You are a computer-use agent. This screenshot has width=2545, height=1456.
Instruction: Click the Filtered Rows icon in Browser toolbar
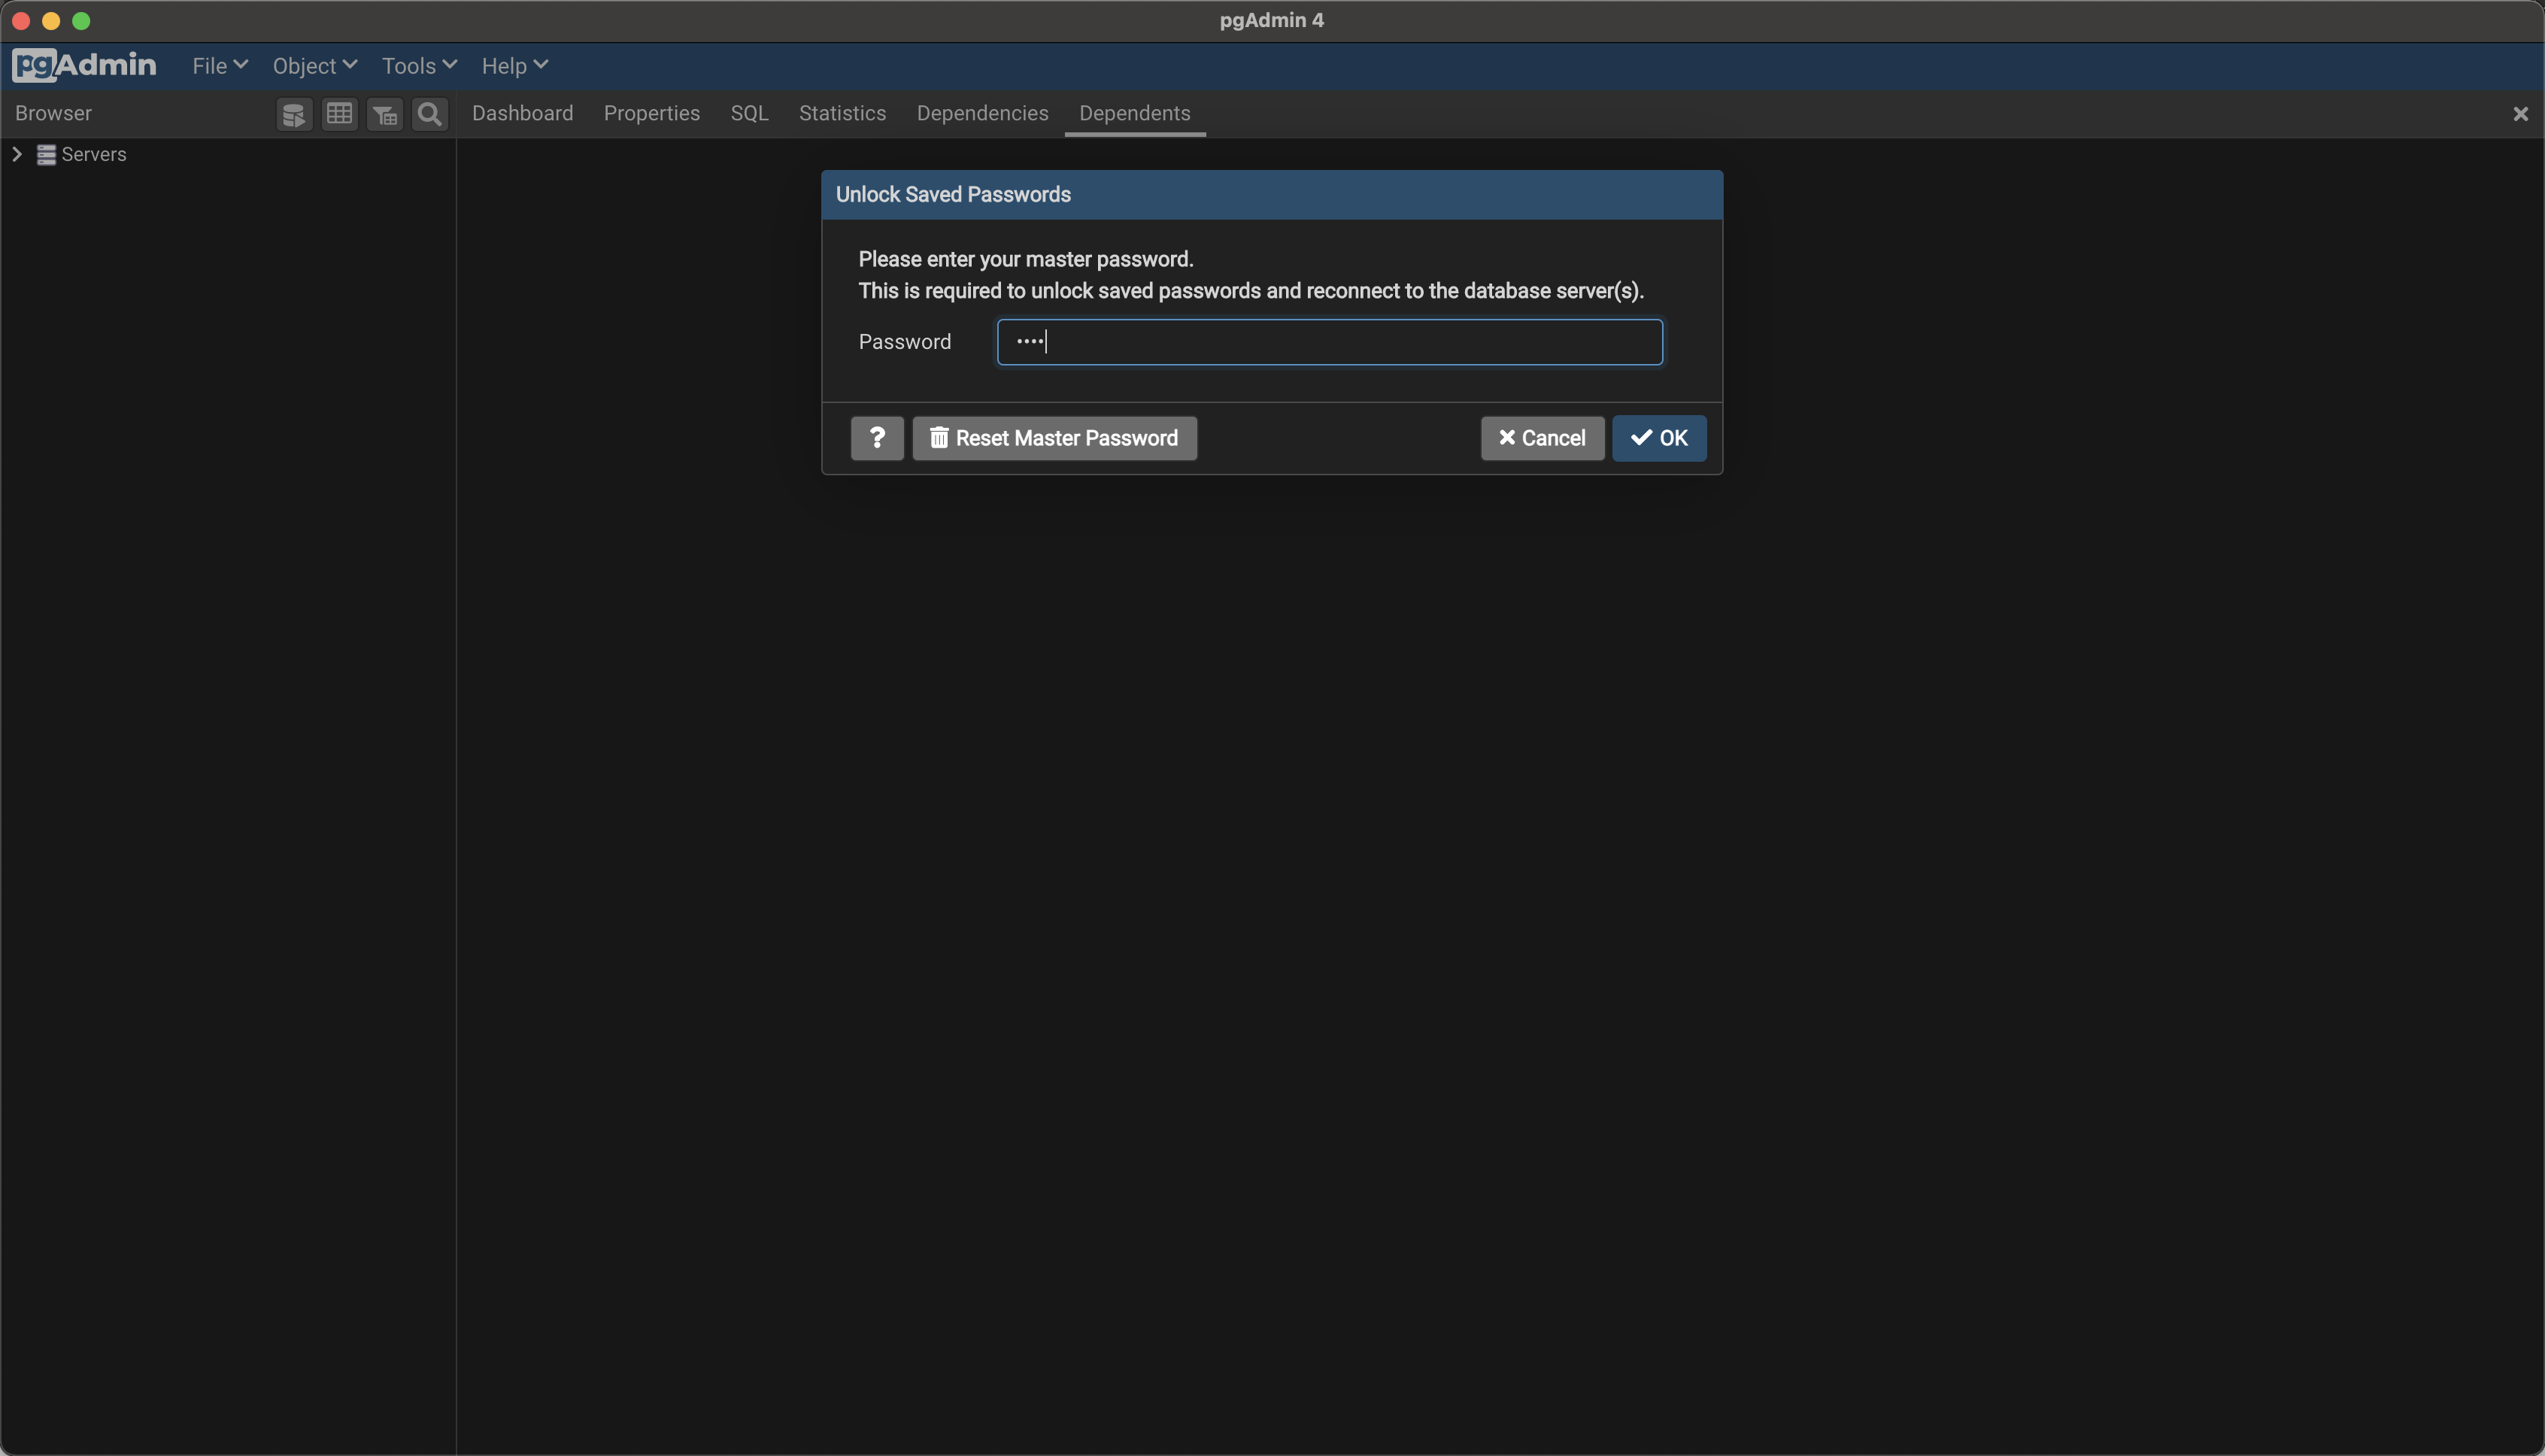click(385, 115)
